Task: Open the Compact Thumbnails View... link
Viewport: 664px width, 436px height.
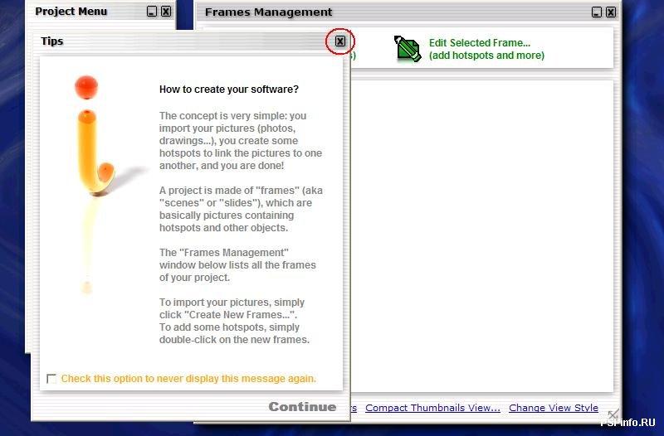Action: click(x=432, y=408)
